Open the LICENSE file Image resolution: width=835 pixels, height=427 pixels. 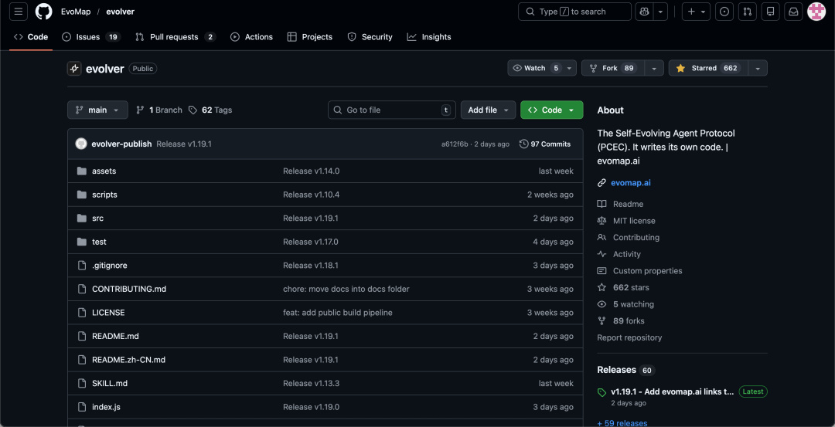pyautogui.click(x=108, y=313)
